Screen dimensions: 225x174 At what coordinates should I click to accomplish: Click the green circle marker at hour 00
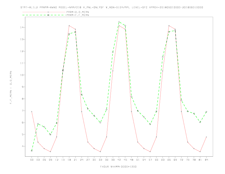click(x=32, y=151)
